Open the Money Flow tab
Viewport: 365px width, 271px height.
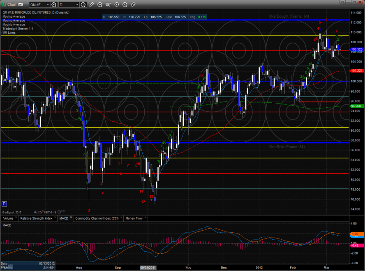[134, 218]
